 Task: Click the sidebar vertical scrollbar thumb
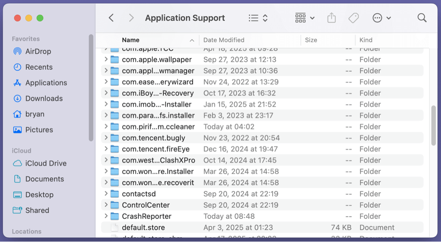[91, 88]
